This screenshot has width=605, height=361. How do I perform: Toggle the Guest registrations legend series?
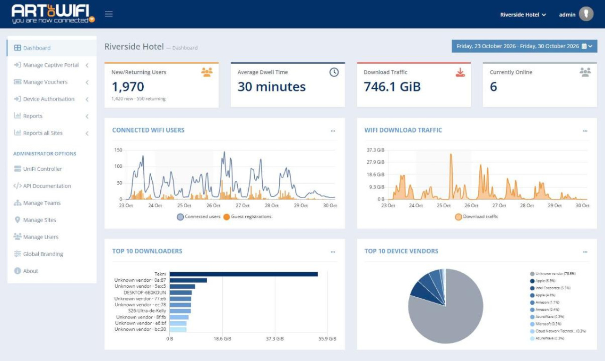pos(247,217)
